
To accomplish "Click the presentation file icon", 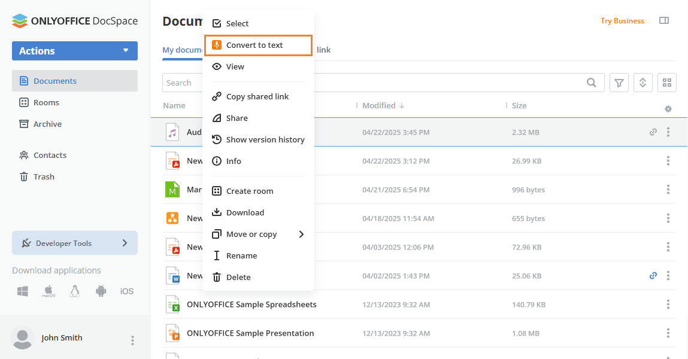I will pyautogui.click(x=172, y=333).
